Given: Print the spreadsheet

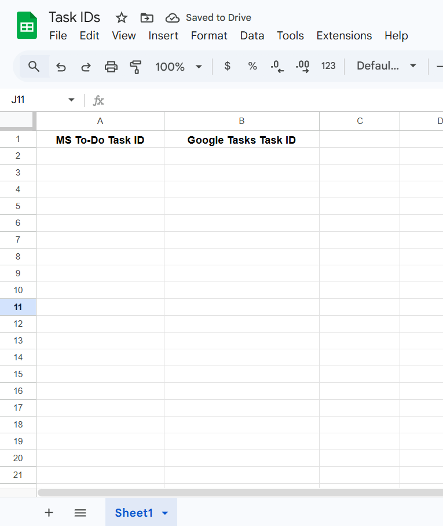Looking at the screenshot, I should click(111, 67).
